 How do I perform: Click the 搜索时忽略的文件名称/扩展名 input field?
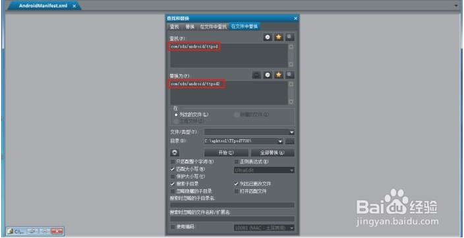[232, 219]
